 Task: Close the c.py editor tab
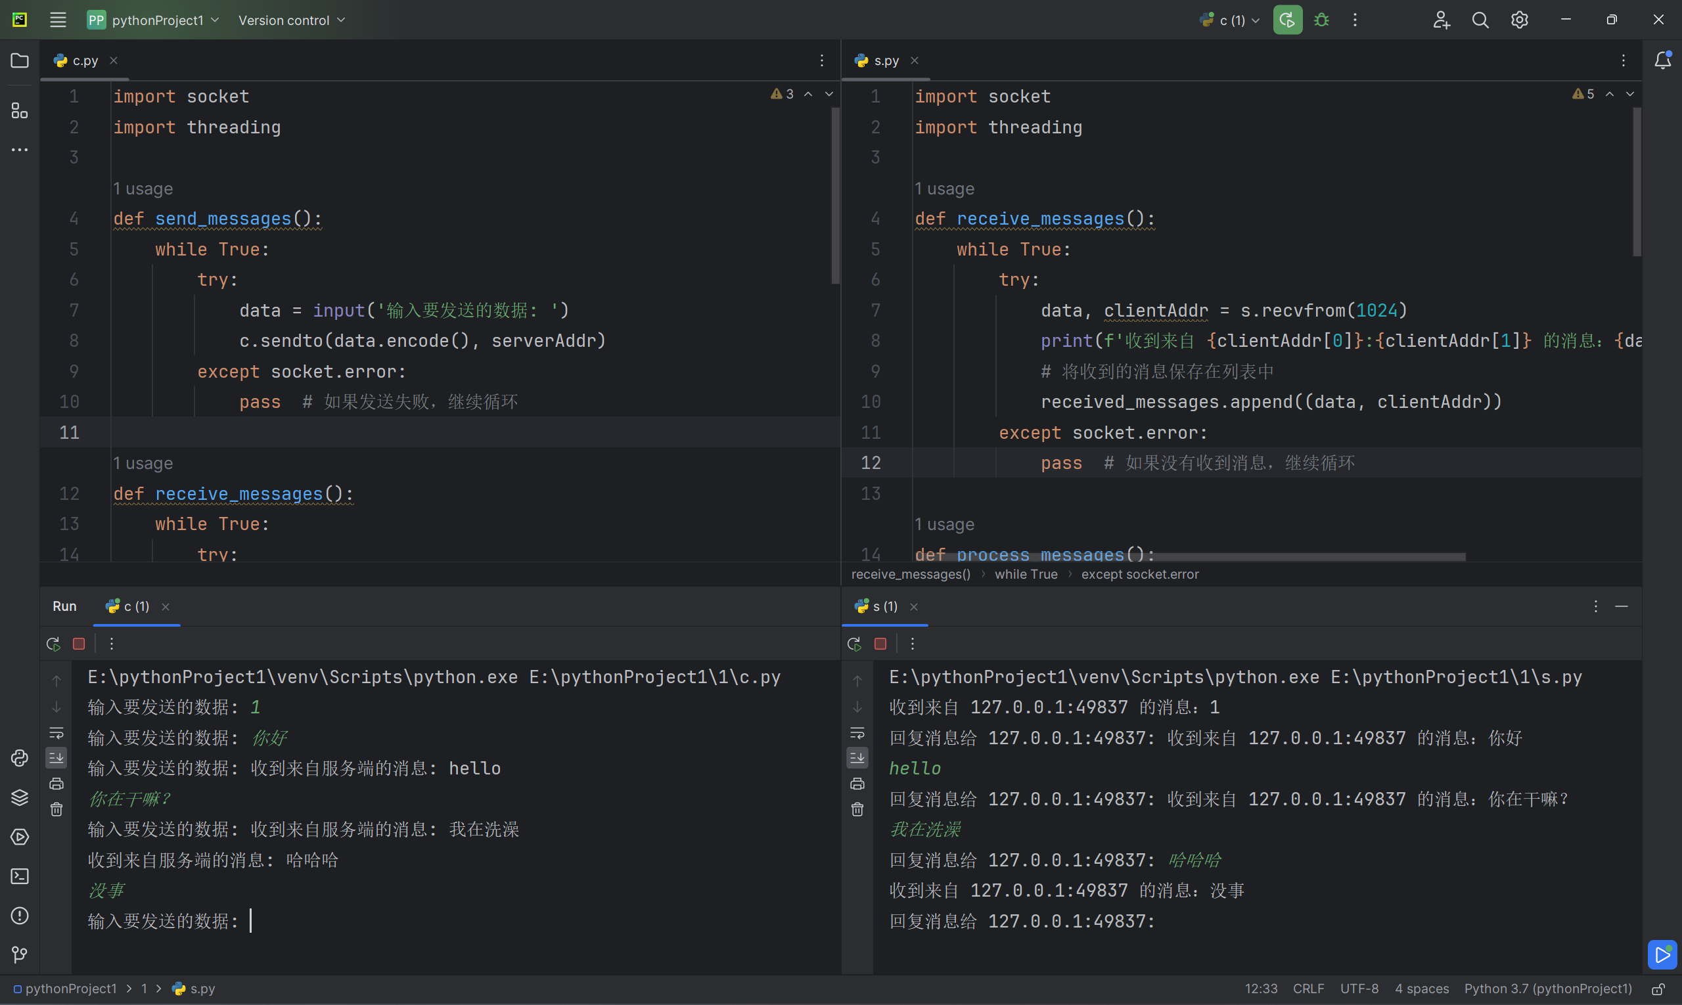point(114,61)
